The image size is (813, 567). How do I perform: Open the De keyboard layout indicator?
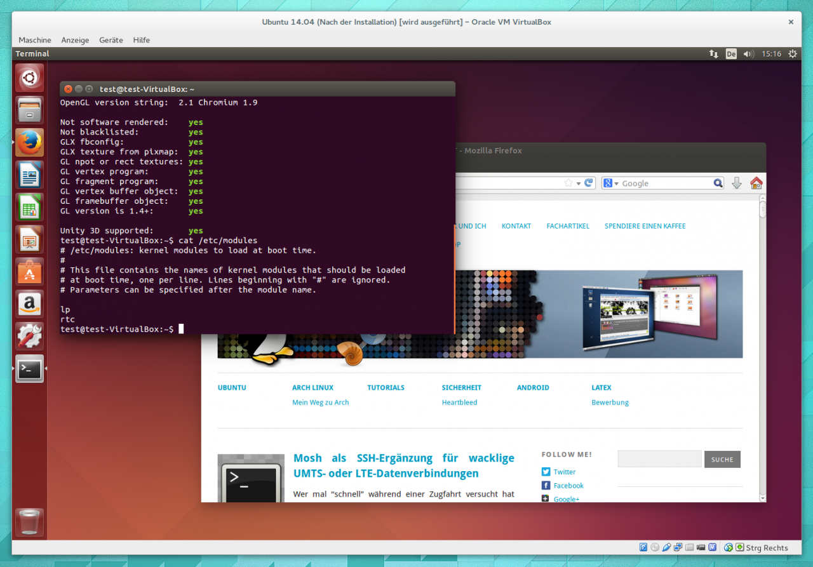(731, 54)
